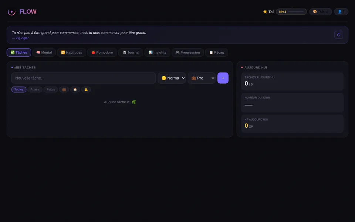Open the Pomodoro tab
This screenshot has height=222, width=355.
click(102, 52)
